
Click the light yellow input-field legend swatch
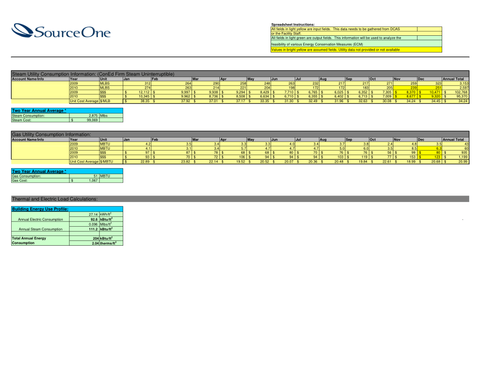coord(429,29)
